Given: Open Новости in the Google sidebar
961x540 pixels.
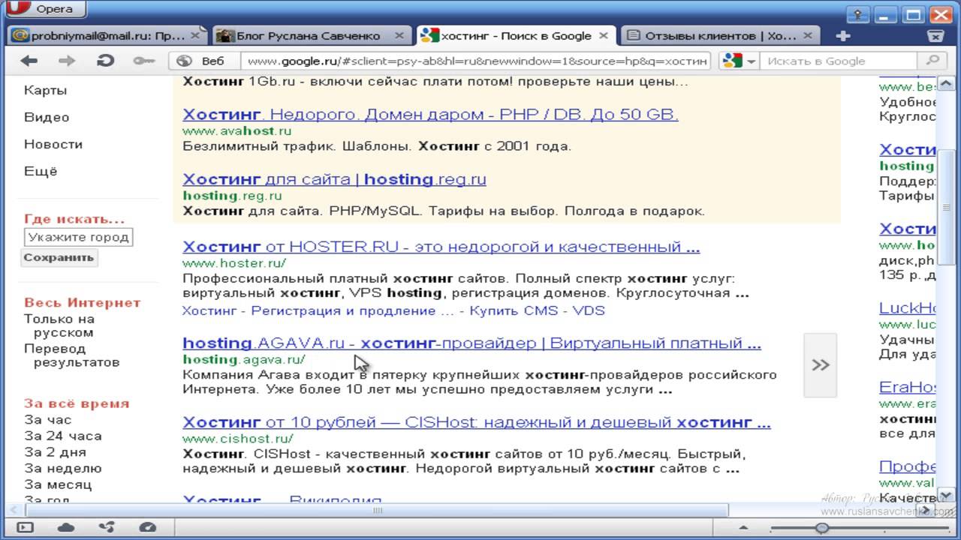Looking at the screenshot, I should [x=53, y=144].
